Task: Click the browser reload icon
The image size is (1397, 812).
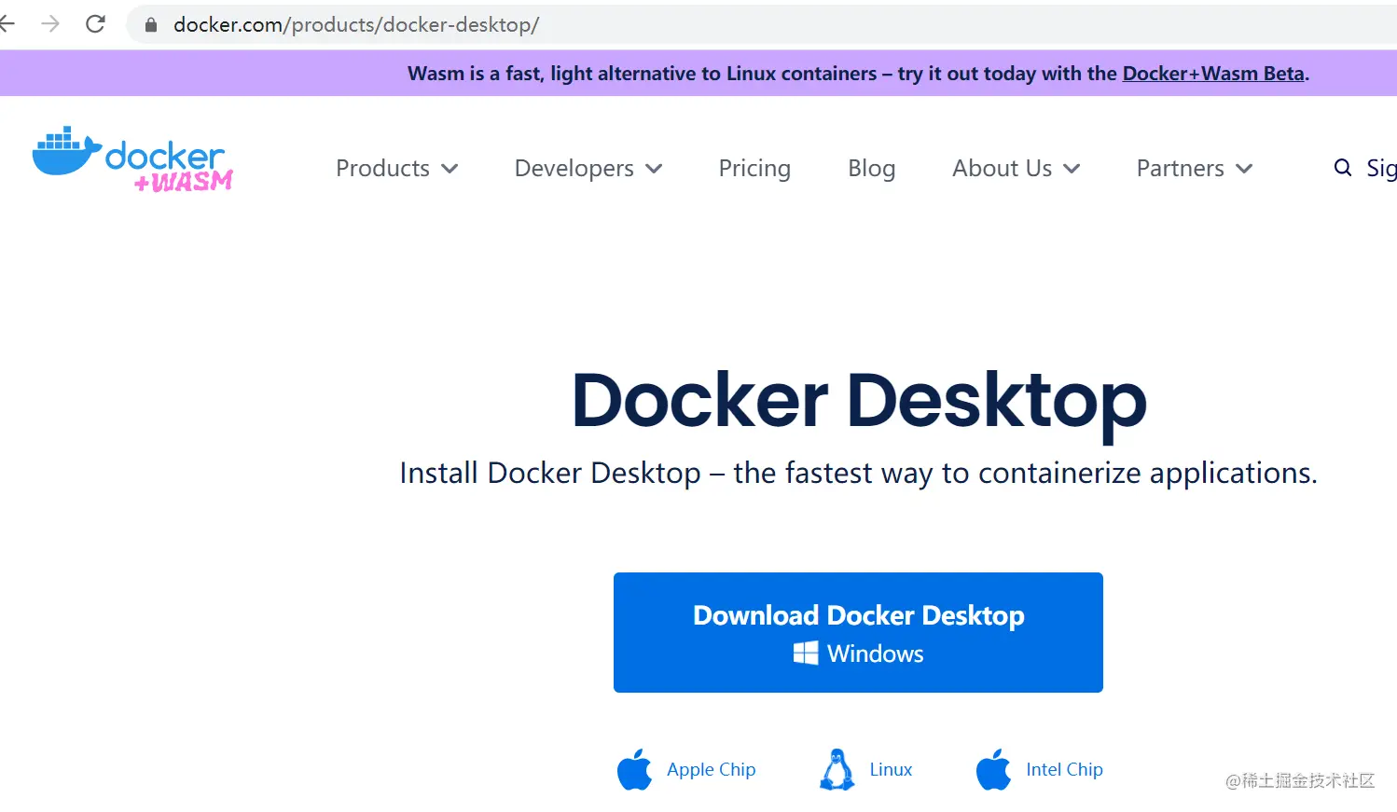Action: (95, 24)
